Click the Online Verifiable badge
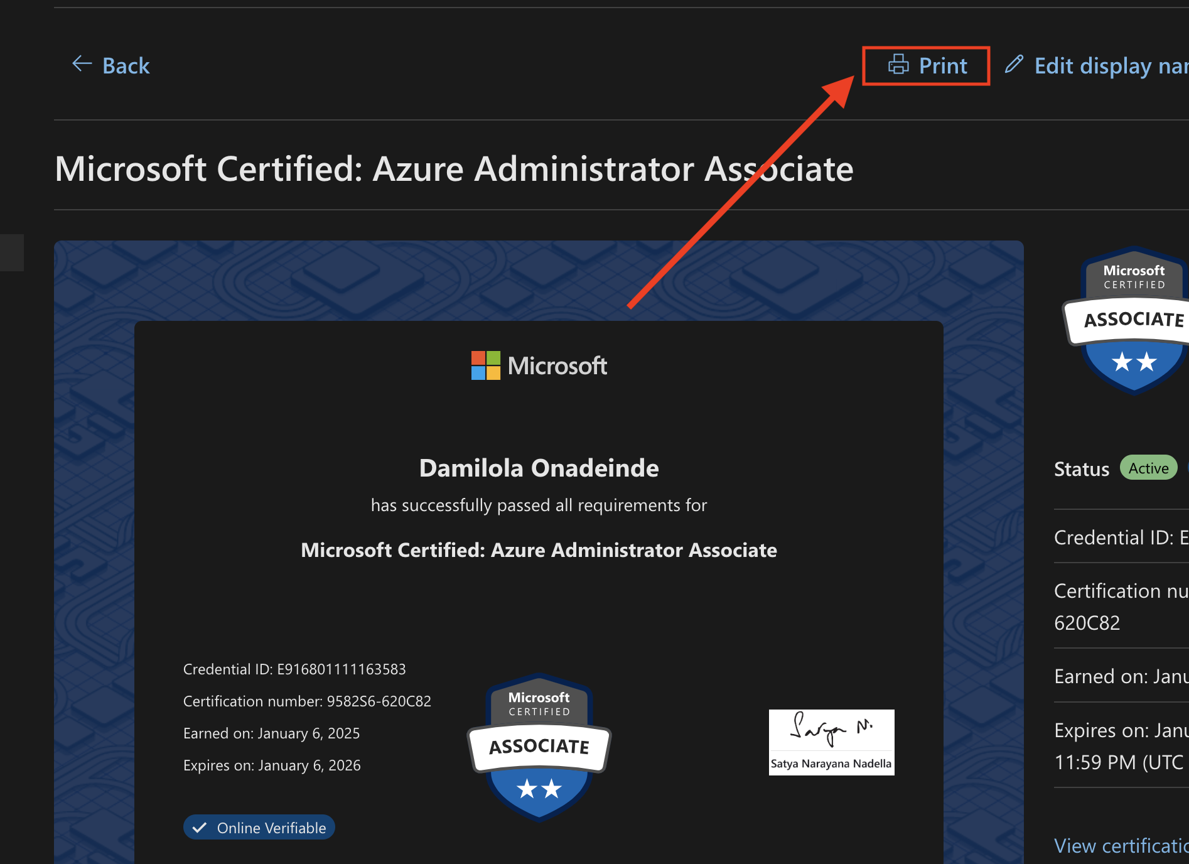Screen dimensions: 1189x864 [x=259, y=828]
